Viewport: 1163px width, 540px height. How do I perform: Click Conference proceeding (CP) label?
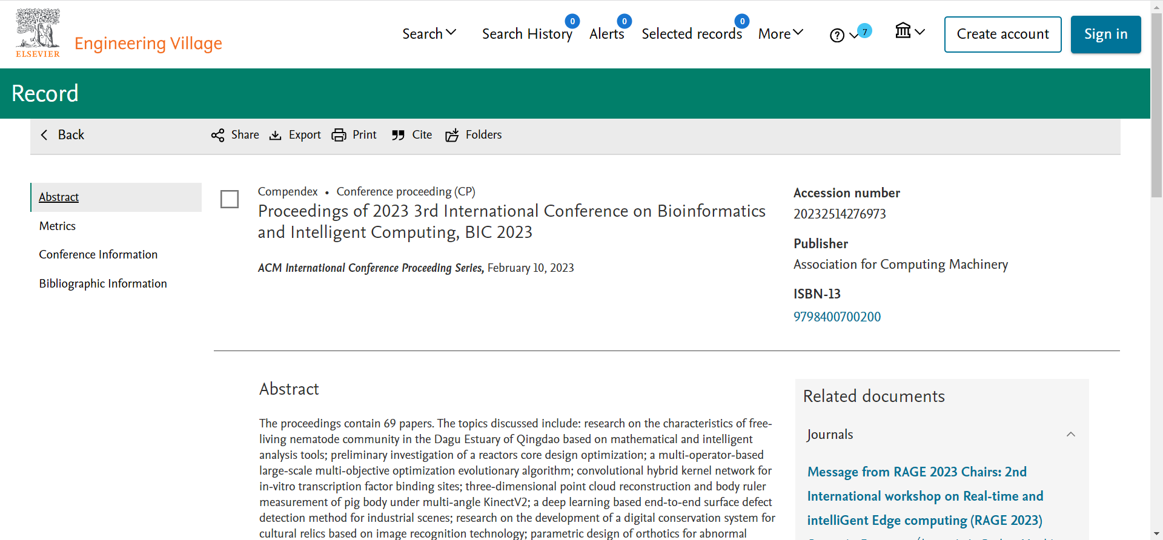click(x=406, y=192)
